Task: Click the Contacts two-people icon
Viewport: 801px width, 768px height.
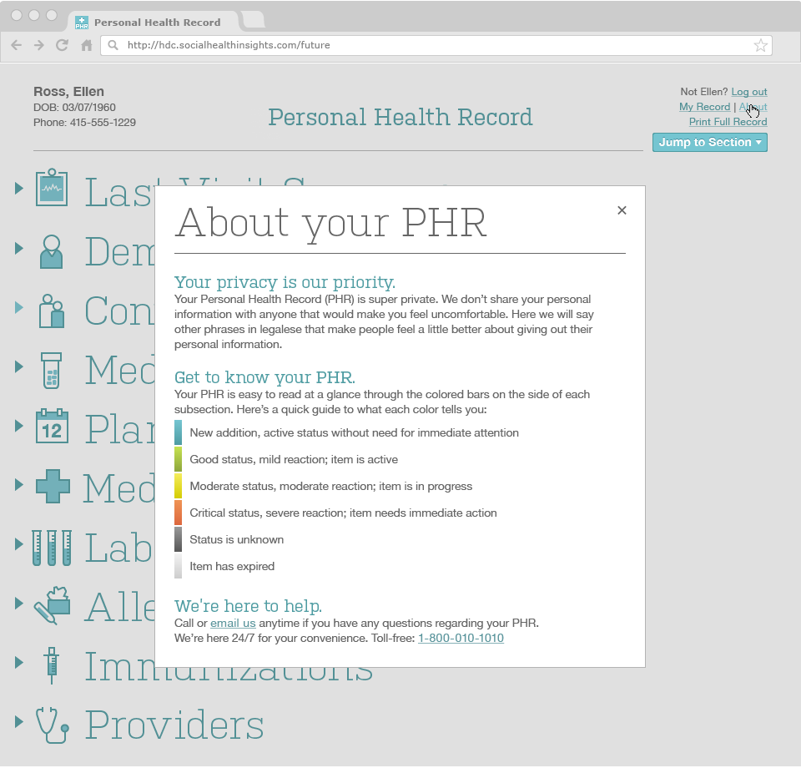Action: (52, 311)
